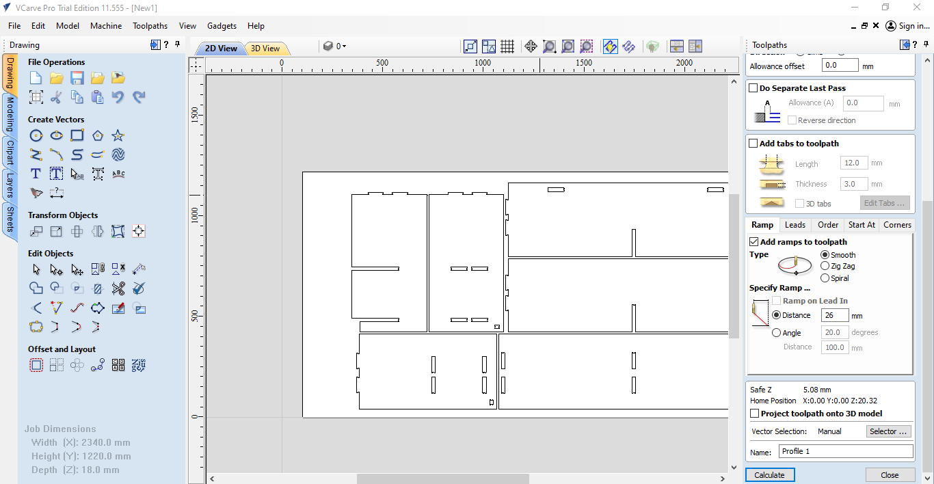This screenshot has width=934, height=484.
Task: Select the Cut scissors icon in File Operations
Action: 57,97
